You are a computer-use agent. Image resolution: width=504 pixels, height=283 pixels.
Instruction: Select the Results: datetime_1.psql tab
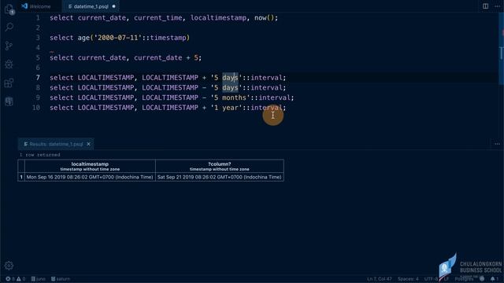(56, 144)
